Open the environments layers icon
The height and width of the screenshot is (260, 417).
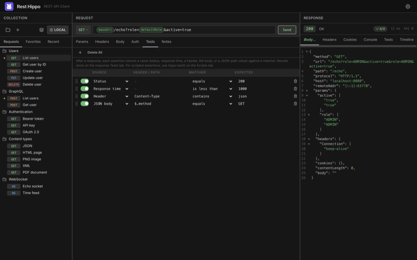42,30
